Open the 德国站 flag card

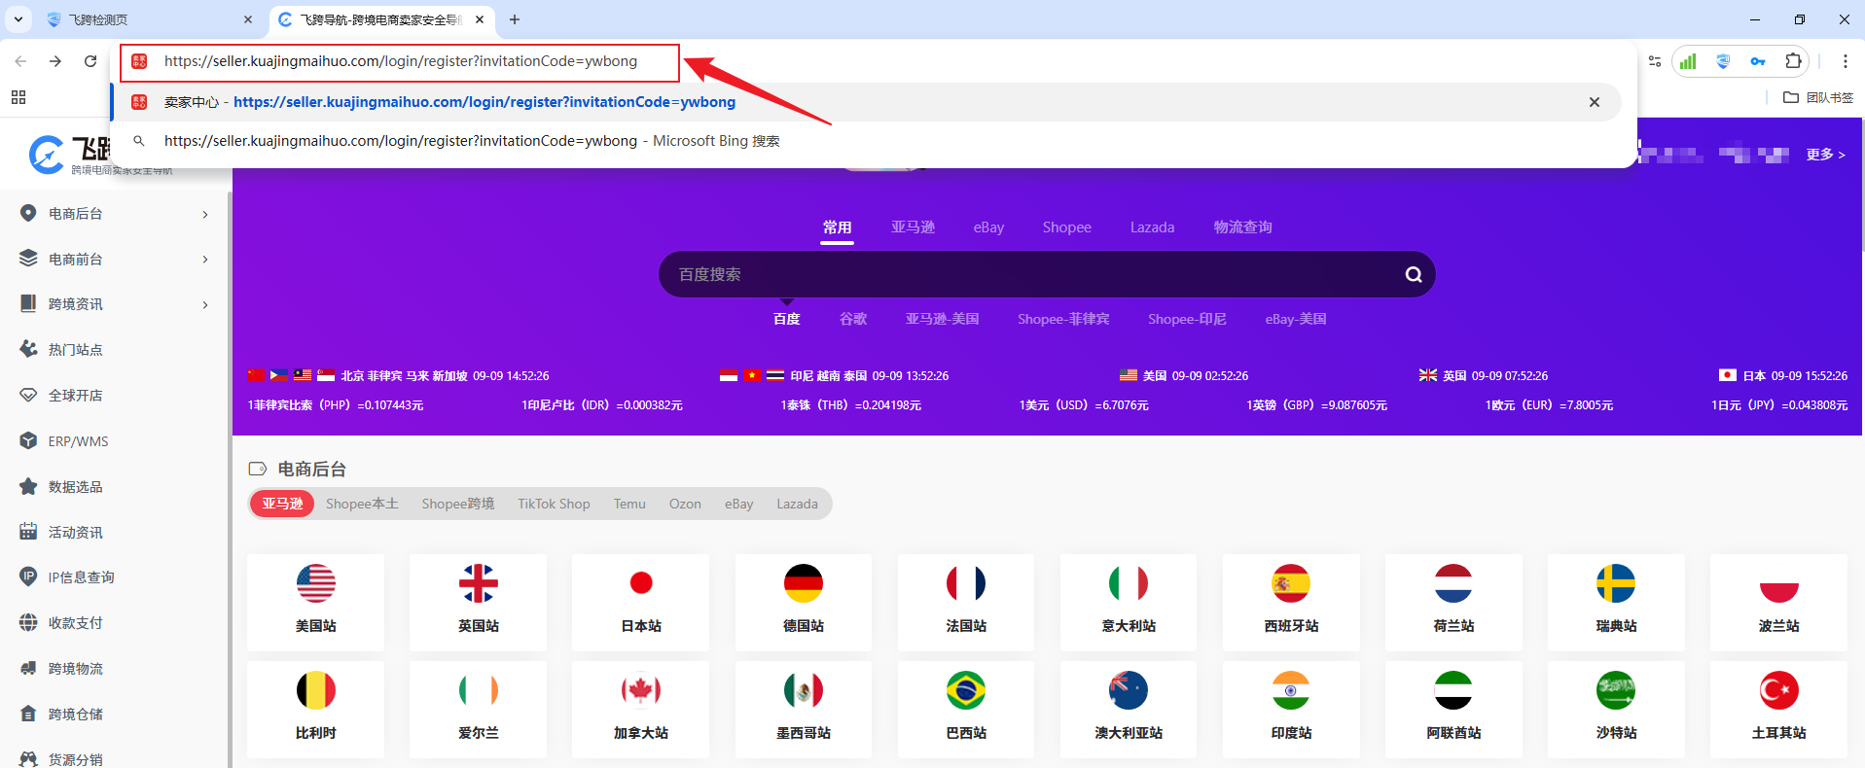coord(804,602)
